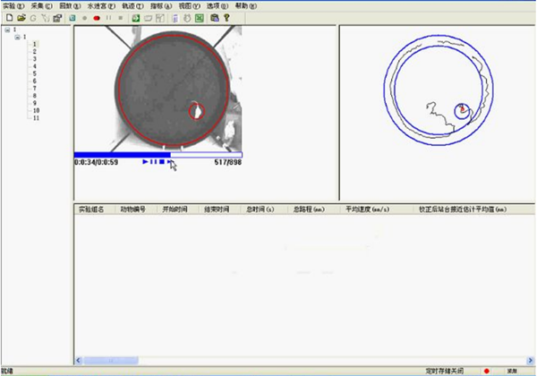The width and height of the screenshot is (537, 376).
Task: Click the Open folder icon in toolbar
Action: tap(21, 18)
